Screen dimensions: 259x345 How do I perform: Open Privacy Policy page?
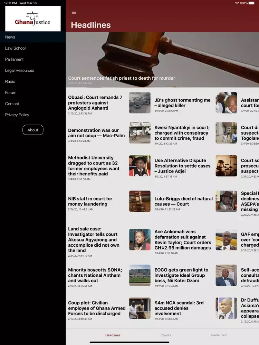[33, 115]
